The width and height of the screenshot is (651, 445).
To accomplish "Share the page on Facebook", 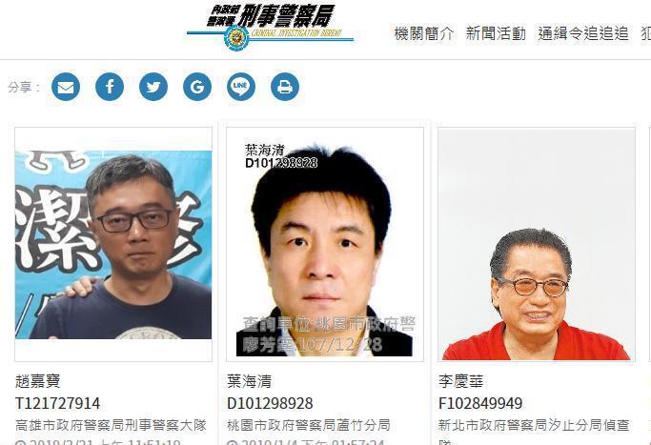I will (110, 87).
